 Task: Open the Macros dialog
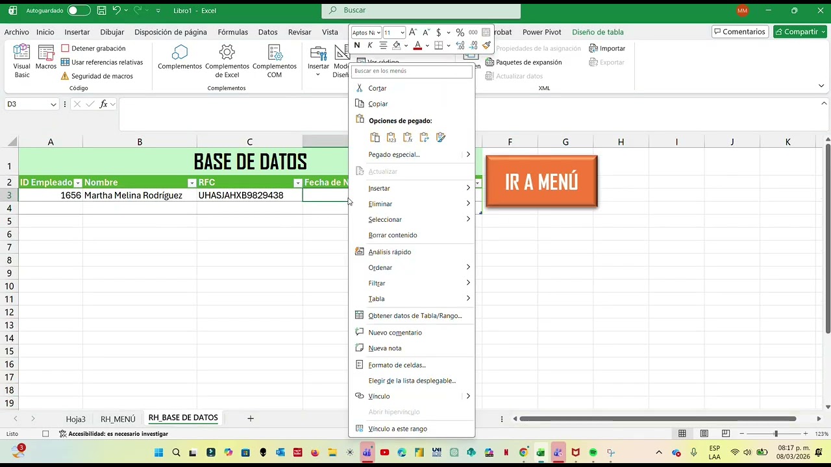pos(46,57)
